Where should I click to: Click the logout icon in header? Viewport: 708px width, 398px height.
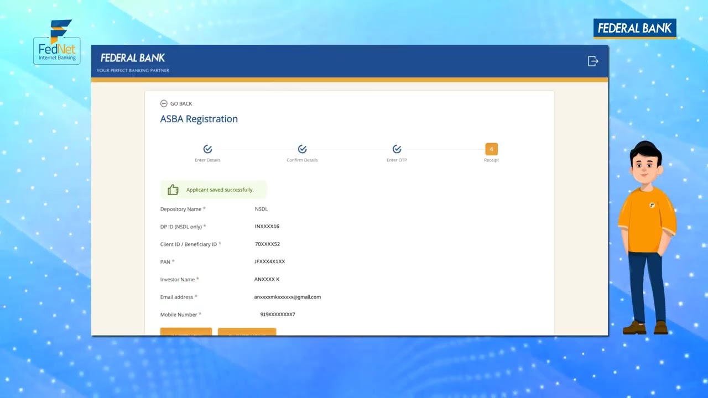(x=593, y=61)
